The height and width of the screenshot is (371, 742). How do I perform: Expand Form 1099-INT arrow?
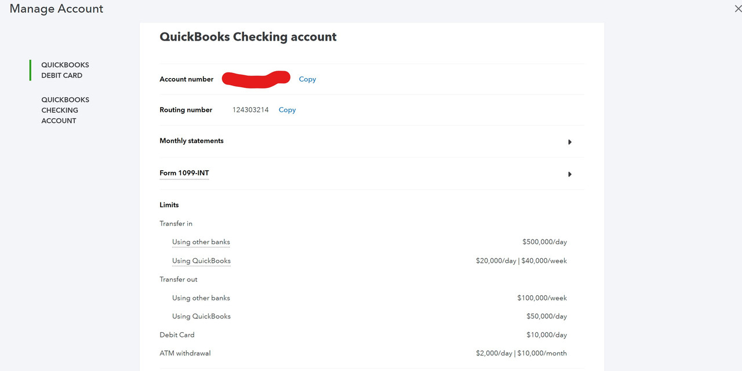click(x=570, y=174)
